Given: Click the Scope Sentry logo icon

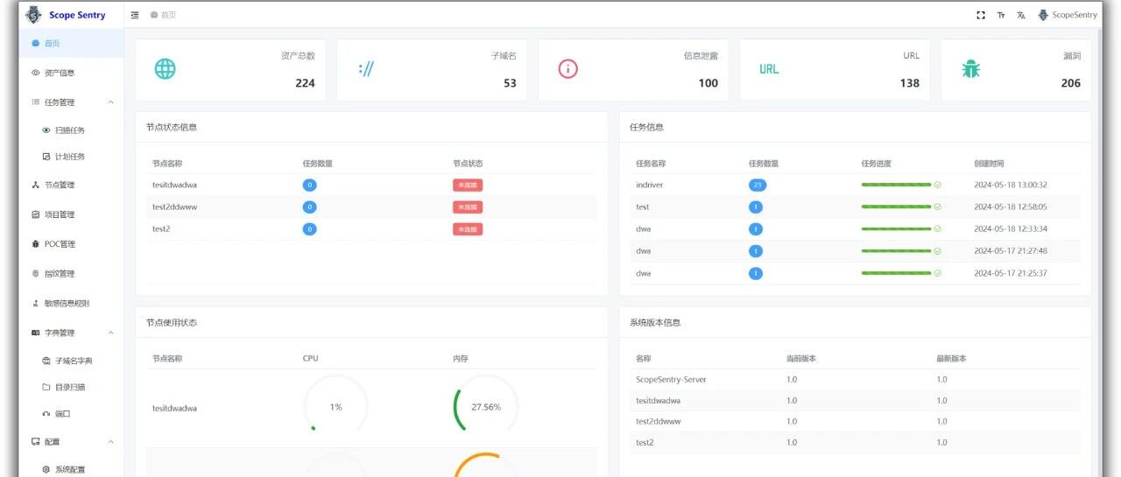Looking at the screenshot, I should pyautogui.click(x=33, y=15).
